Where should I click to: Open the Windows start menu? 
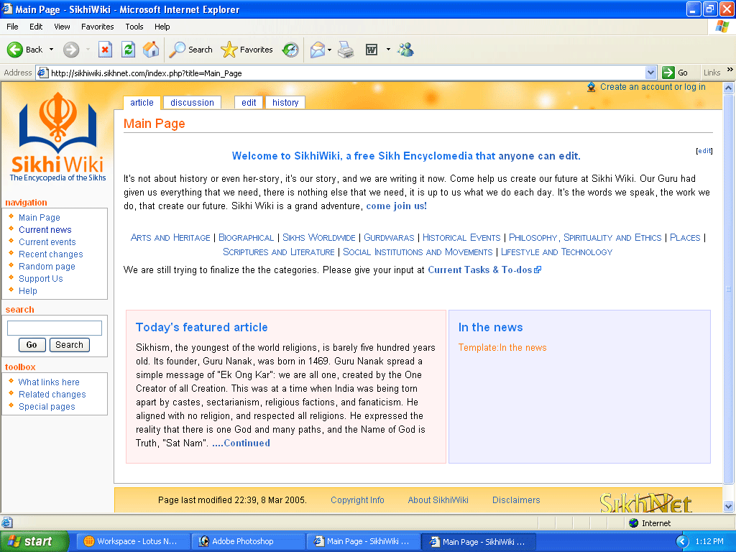[34, 541]
